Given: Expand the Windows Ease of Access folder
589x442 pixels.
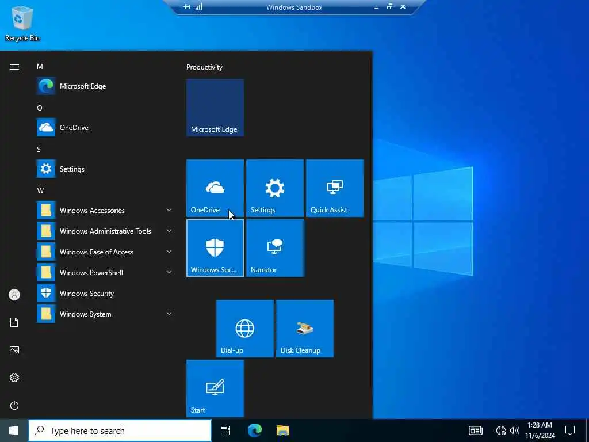Looking at the screenshot, I should click(105, 252).
